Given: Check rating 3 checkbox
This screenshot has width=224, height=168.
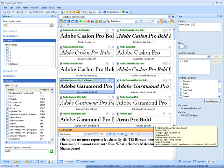Looking at the screenshot, I should click(x=7, y=55).
